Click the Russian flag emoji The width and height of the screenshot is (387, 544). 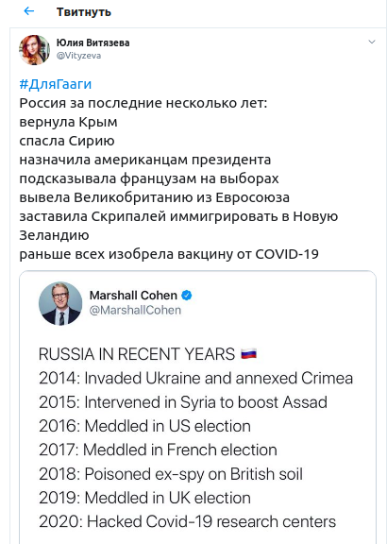pyautogui.click(x=249, y=353)
